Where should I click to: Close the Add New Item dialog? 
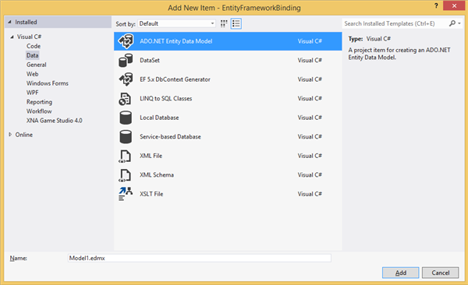pos(454,5)
